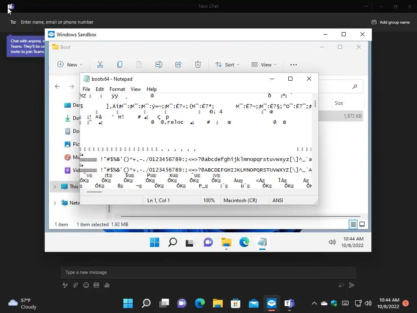Click Add group name in Teams
Viewport: 417px width, 313px height.
click(391, 22)
